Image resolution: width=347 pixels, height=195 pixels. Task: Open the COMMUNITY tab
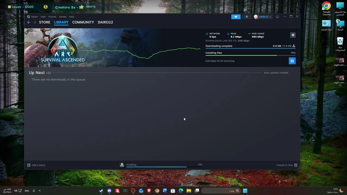(83, 22)
